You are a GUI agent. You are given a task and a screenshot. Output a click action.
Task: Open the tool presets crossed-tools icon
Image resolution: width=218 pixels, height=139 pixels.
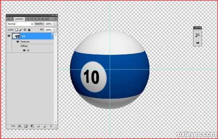pyautogui.click(x=197, y=35)
